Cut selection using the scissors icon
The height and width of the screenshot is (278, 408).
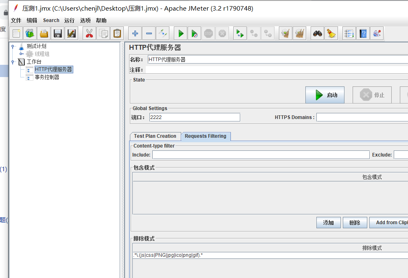pos(89,33)
